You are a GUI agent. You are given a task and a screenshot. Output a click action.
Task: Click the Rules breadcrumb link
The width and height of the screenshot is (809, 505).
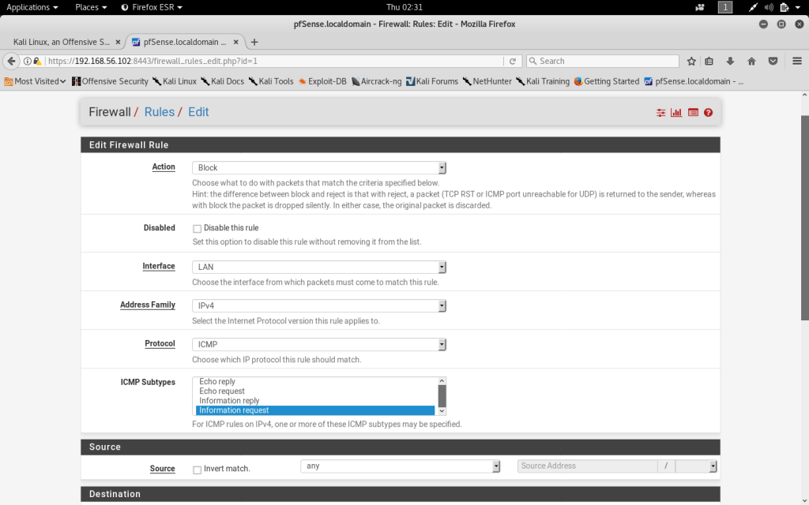(159, 112)
